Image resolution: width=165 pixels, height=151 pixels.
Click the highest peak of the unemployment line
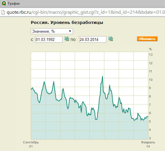[x=102, y=77]
